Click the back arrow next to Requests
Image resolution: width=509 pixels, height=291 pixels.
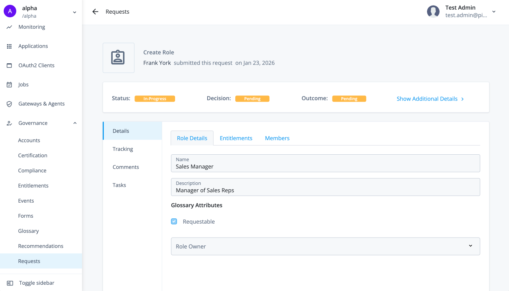[95, 12]
